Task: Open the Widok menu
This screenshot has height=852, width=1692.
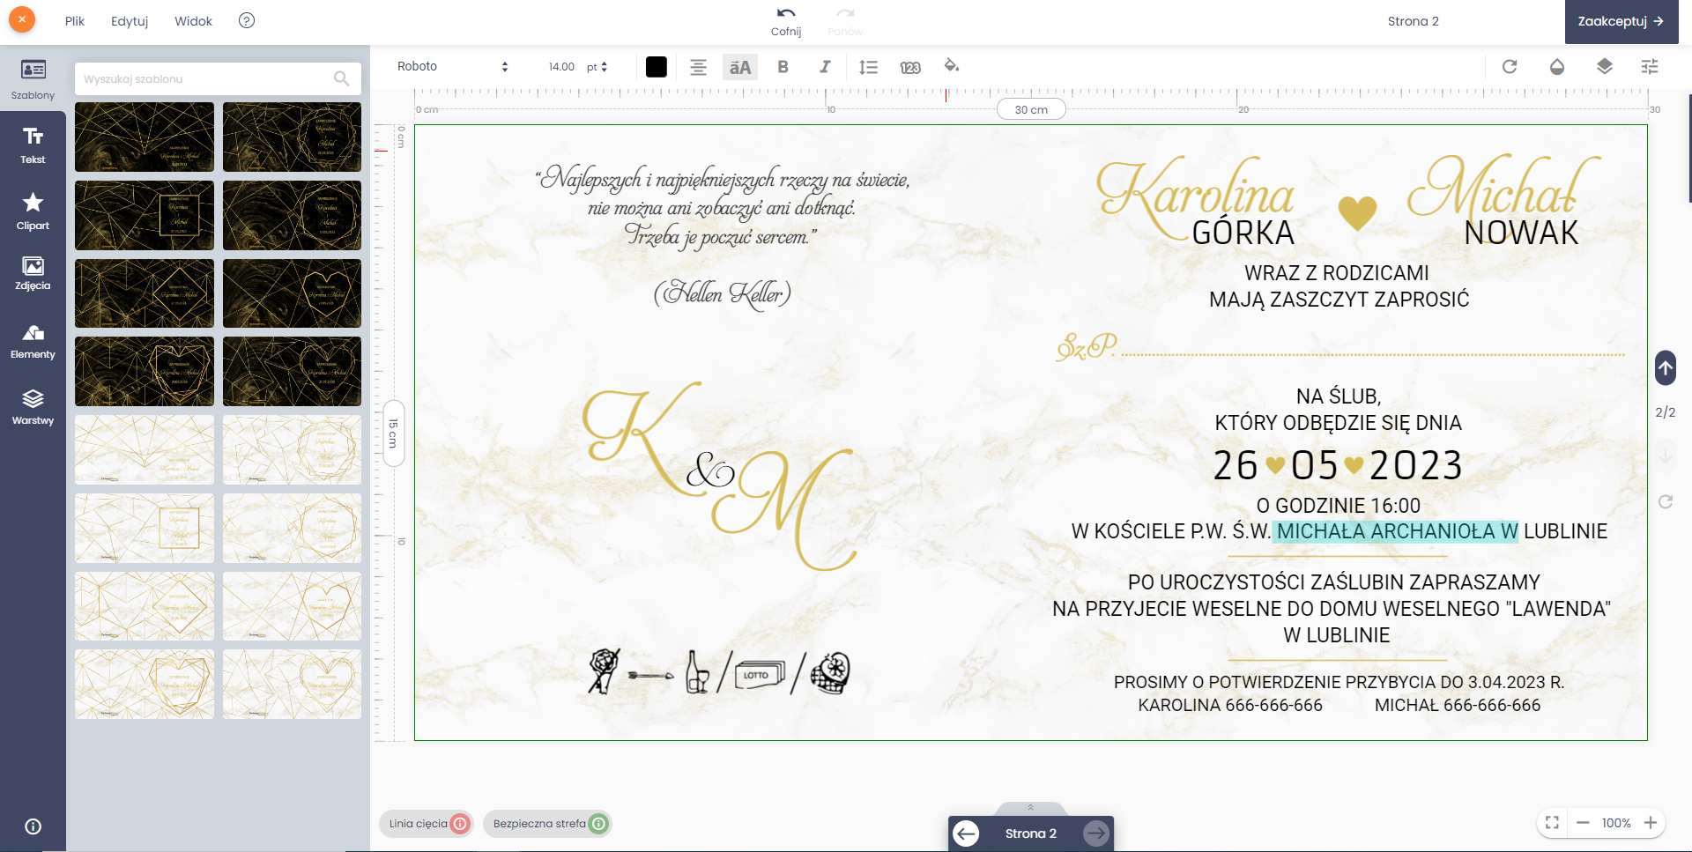Action: pyautogui.click(x=193, y=21)
